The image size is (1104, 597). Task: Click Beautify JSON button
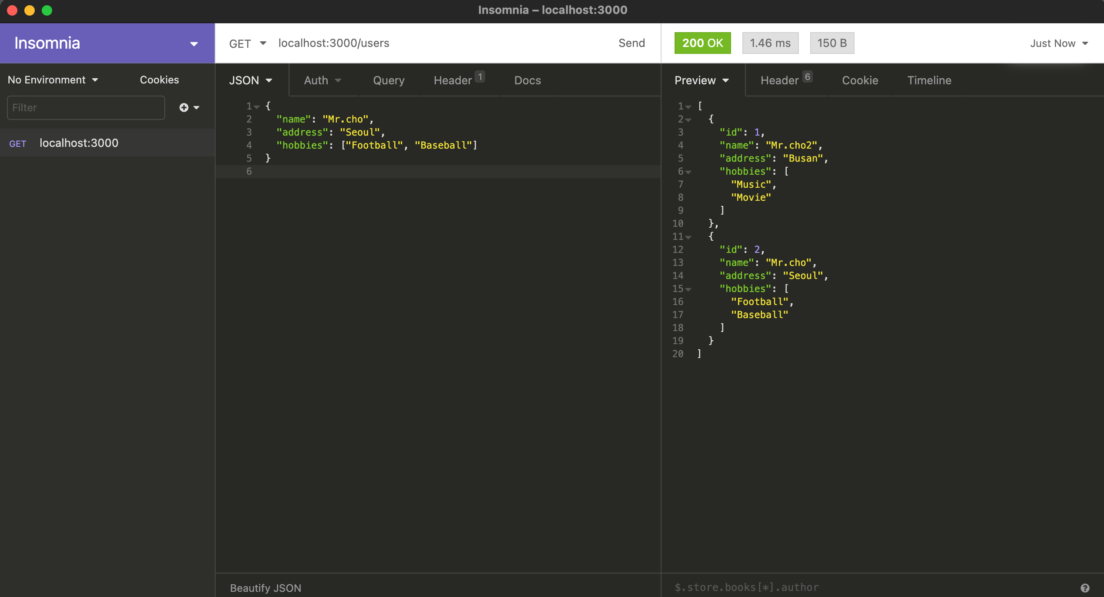(265, 587)
